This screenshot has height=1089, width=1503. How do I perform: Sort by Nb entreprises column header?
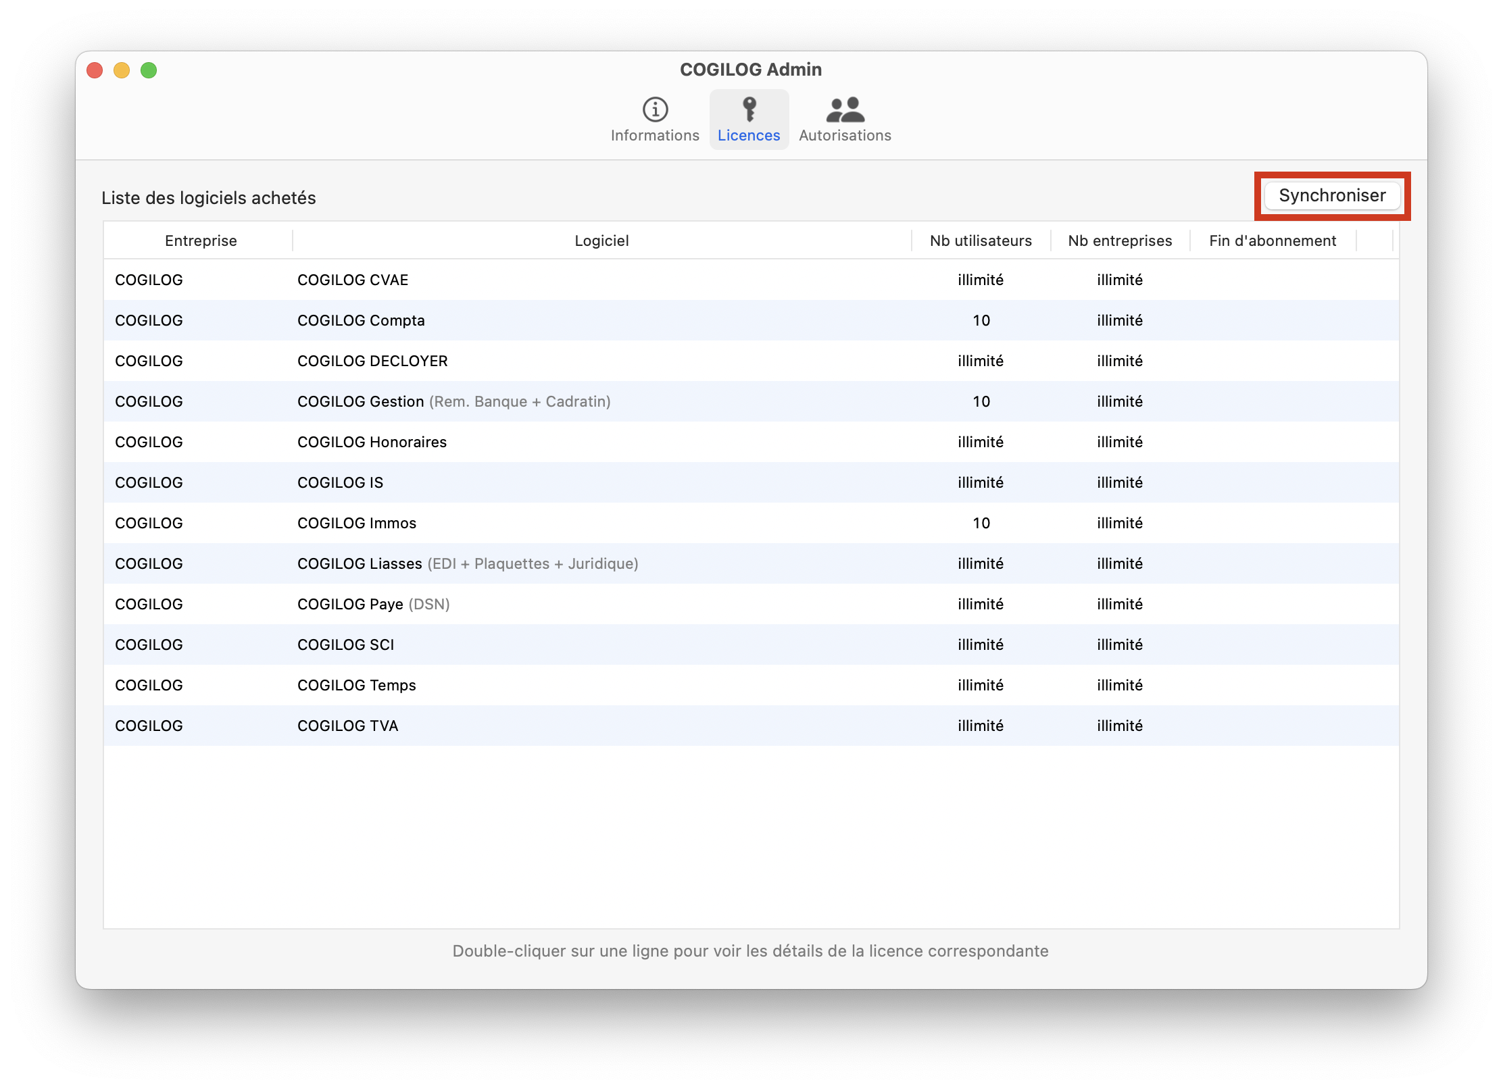[x=1120, y=240]
